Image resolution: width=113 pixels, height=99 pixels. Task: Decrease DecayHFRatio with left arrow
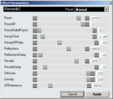tap(35, 43)
